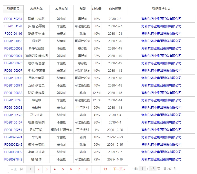Open registration number PD20100157
197x174 pixels.
click(13, 122)
